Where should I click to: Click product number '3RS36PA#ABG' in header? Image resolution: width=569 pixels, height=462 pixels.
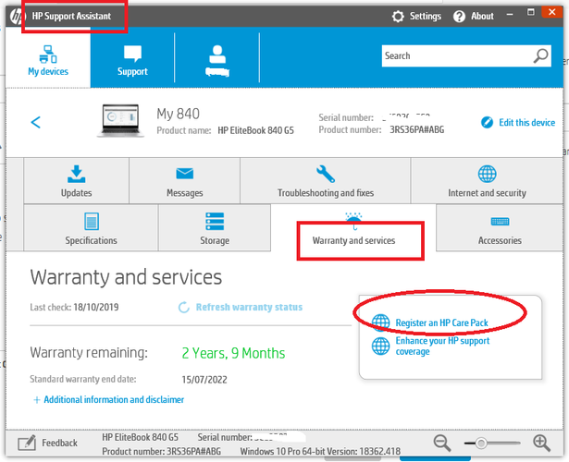[417, 129]
